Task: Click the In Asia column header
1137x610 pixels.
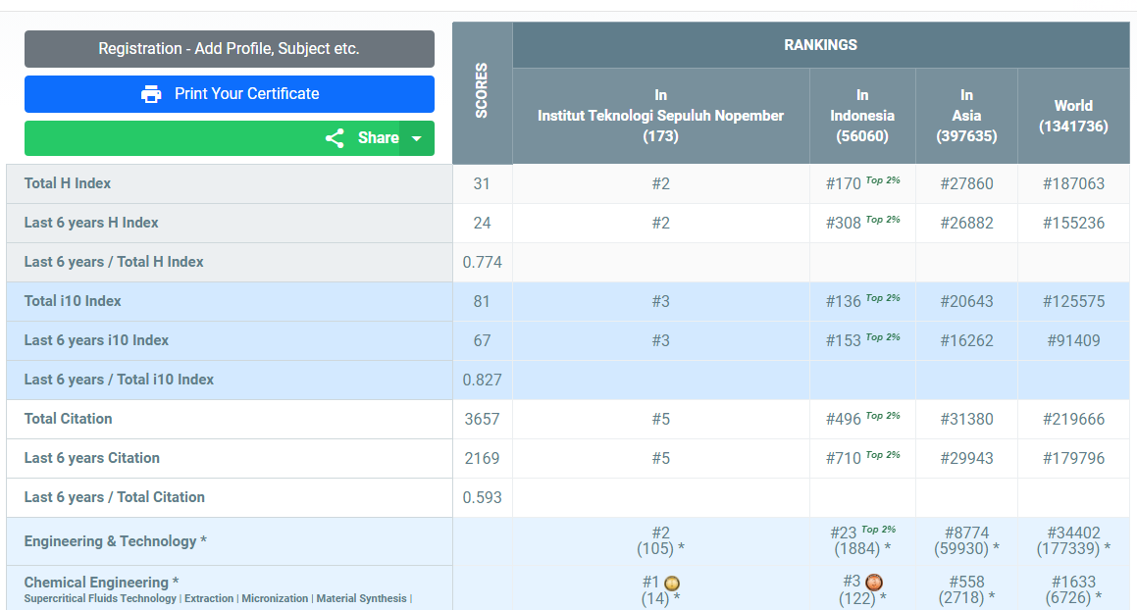Action: [x=966, y=116]
